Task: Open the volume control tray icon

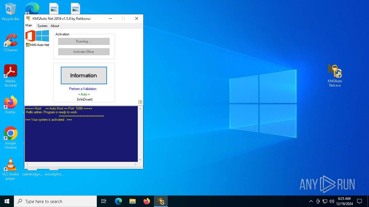Action: click(x=332, y=201)
